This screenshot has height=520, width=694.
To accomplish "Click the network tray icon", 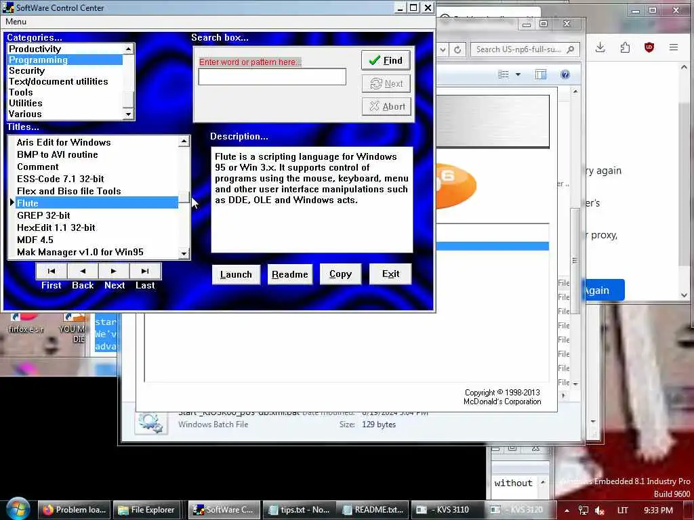I will pos(584,511).
